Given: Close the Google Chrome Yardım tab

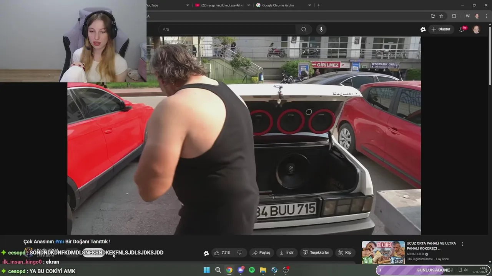Looking at the screenshot, I should (x=309, y=5).
